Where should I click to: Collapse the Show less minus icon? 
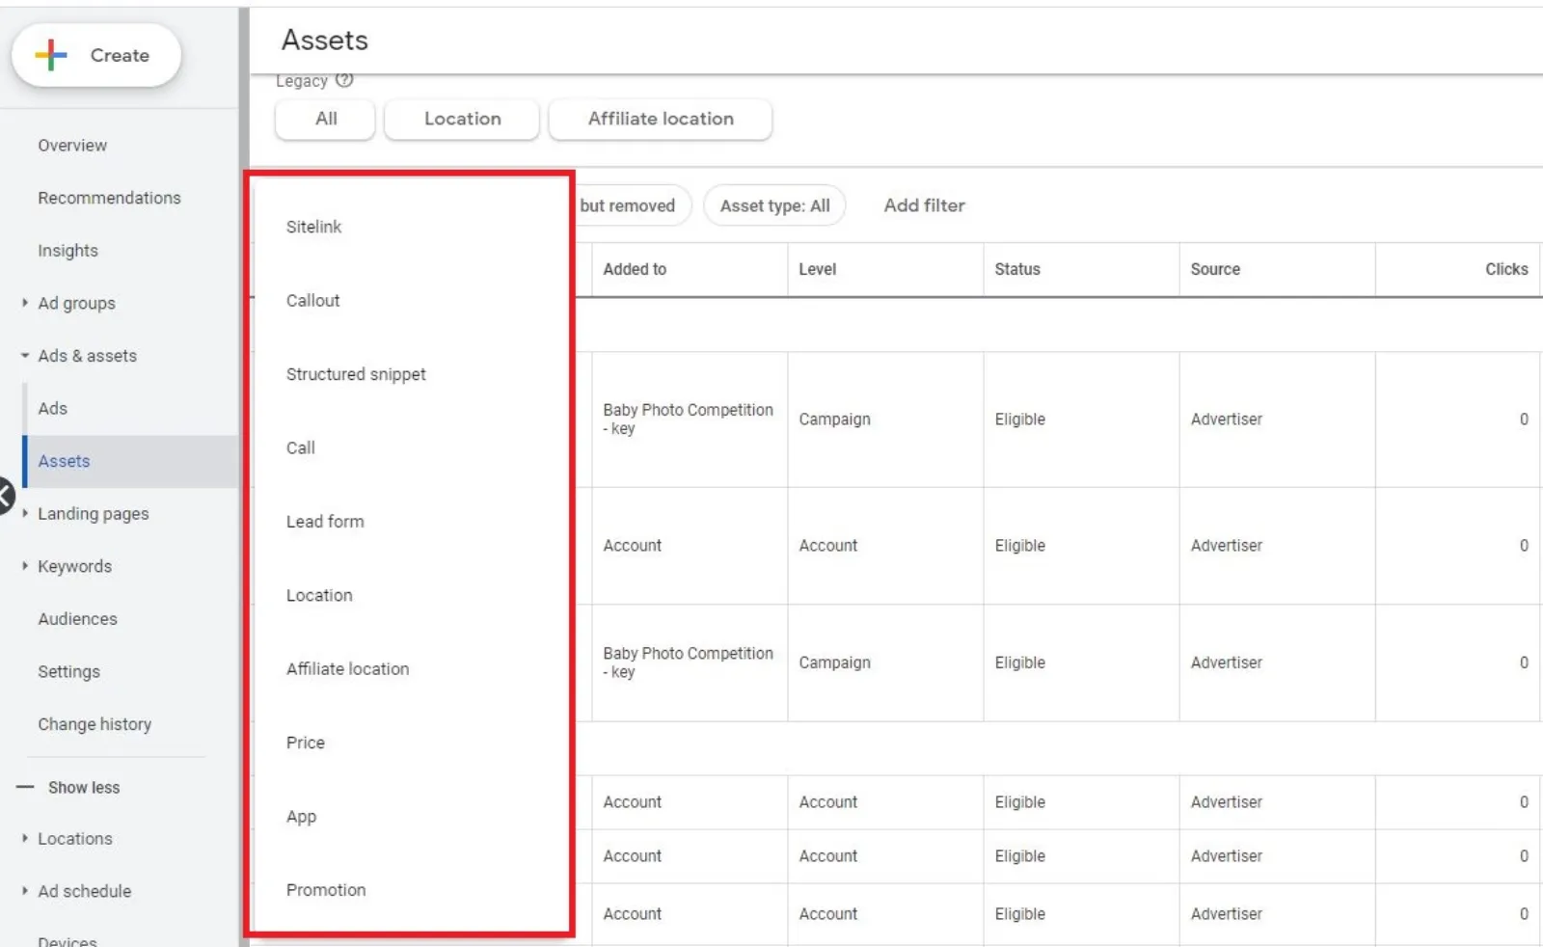pyautogui.click(x=25, y=788)
